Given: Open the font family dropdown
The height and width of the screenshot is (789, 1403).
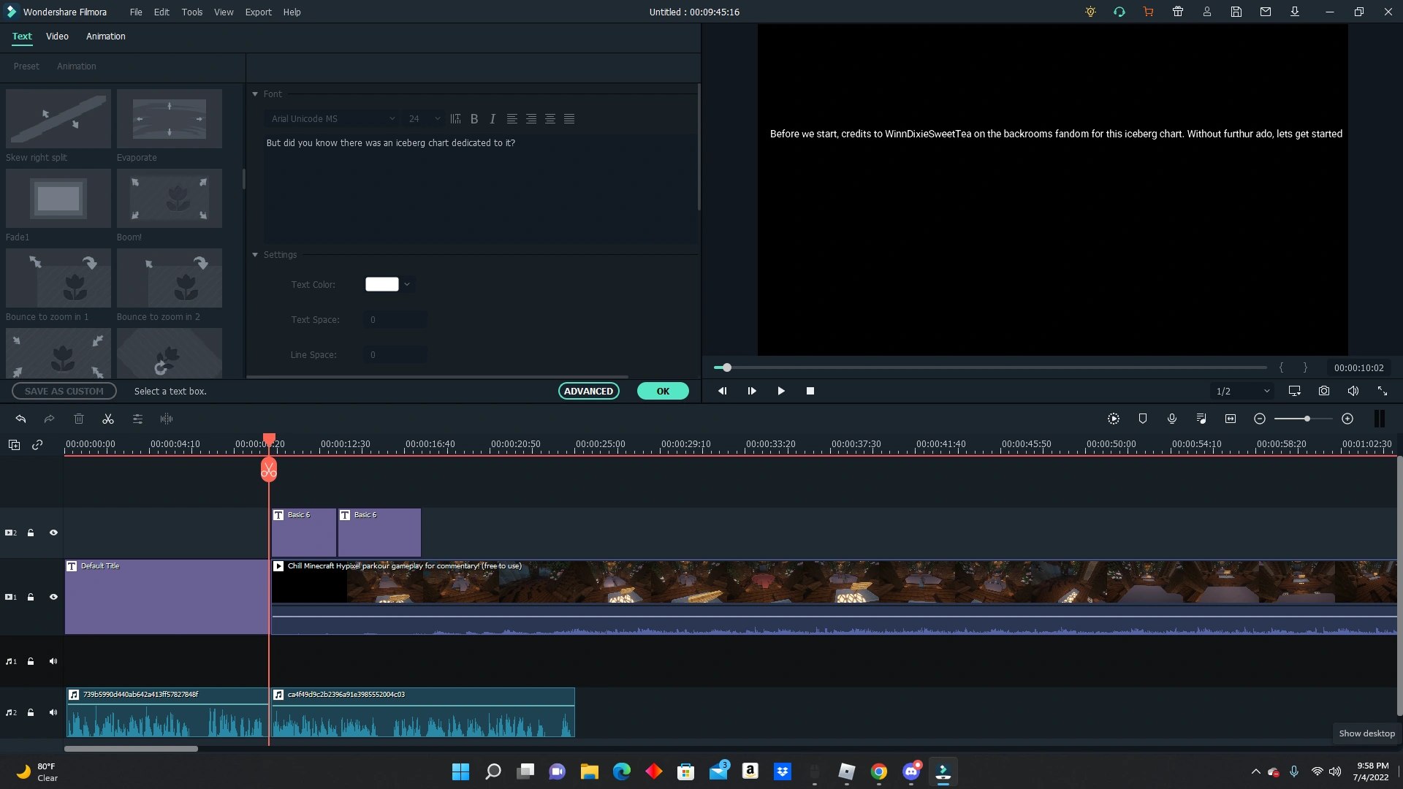Looking at the screenshot, I should 332,118.
